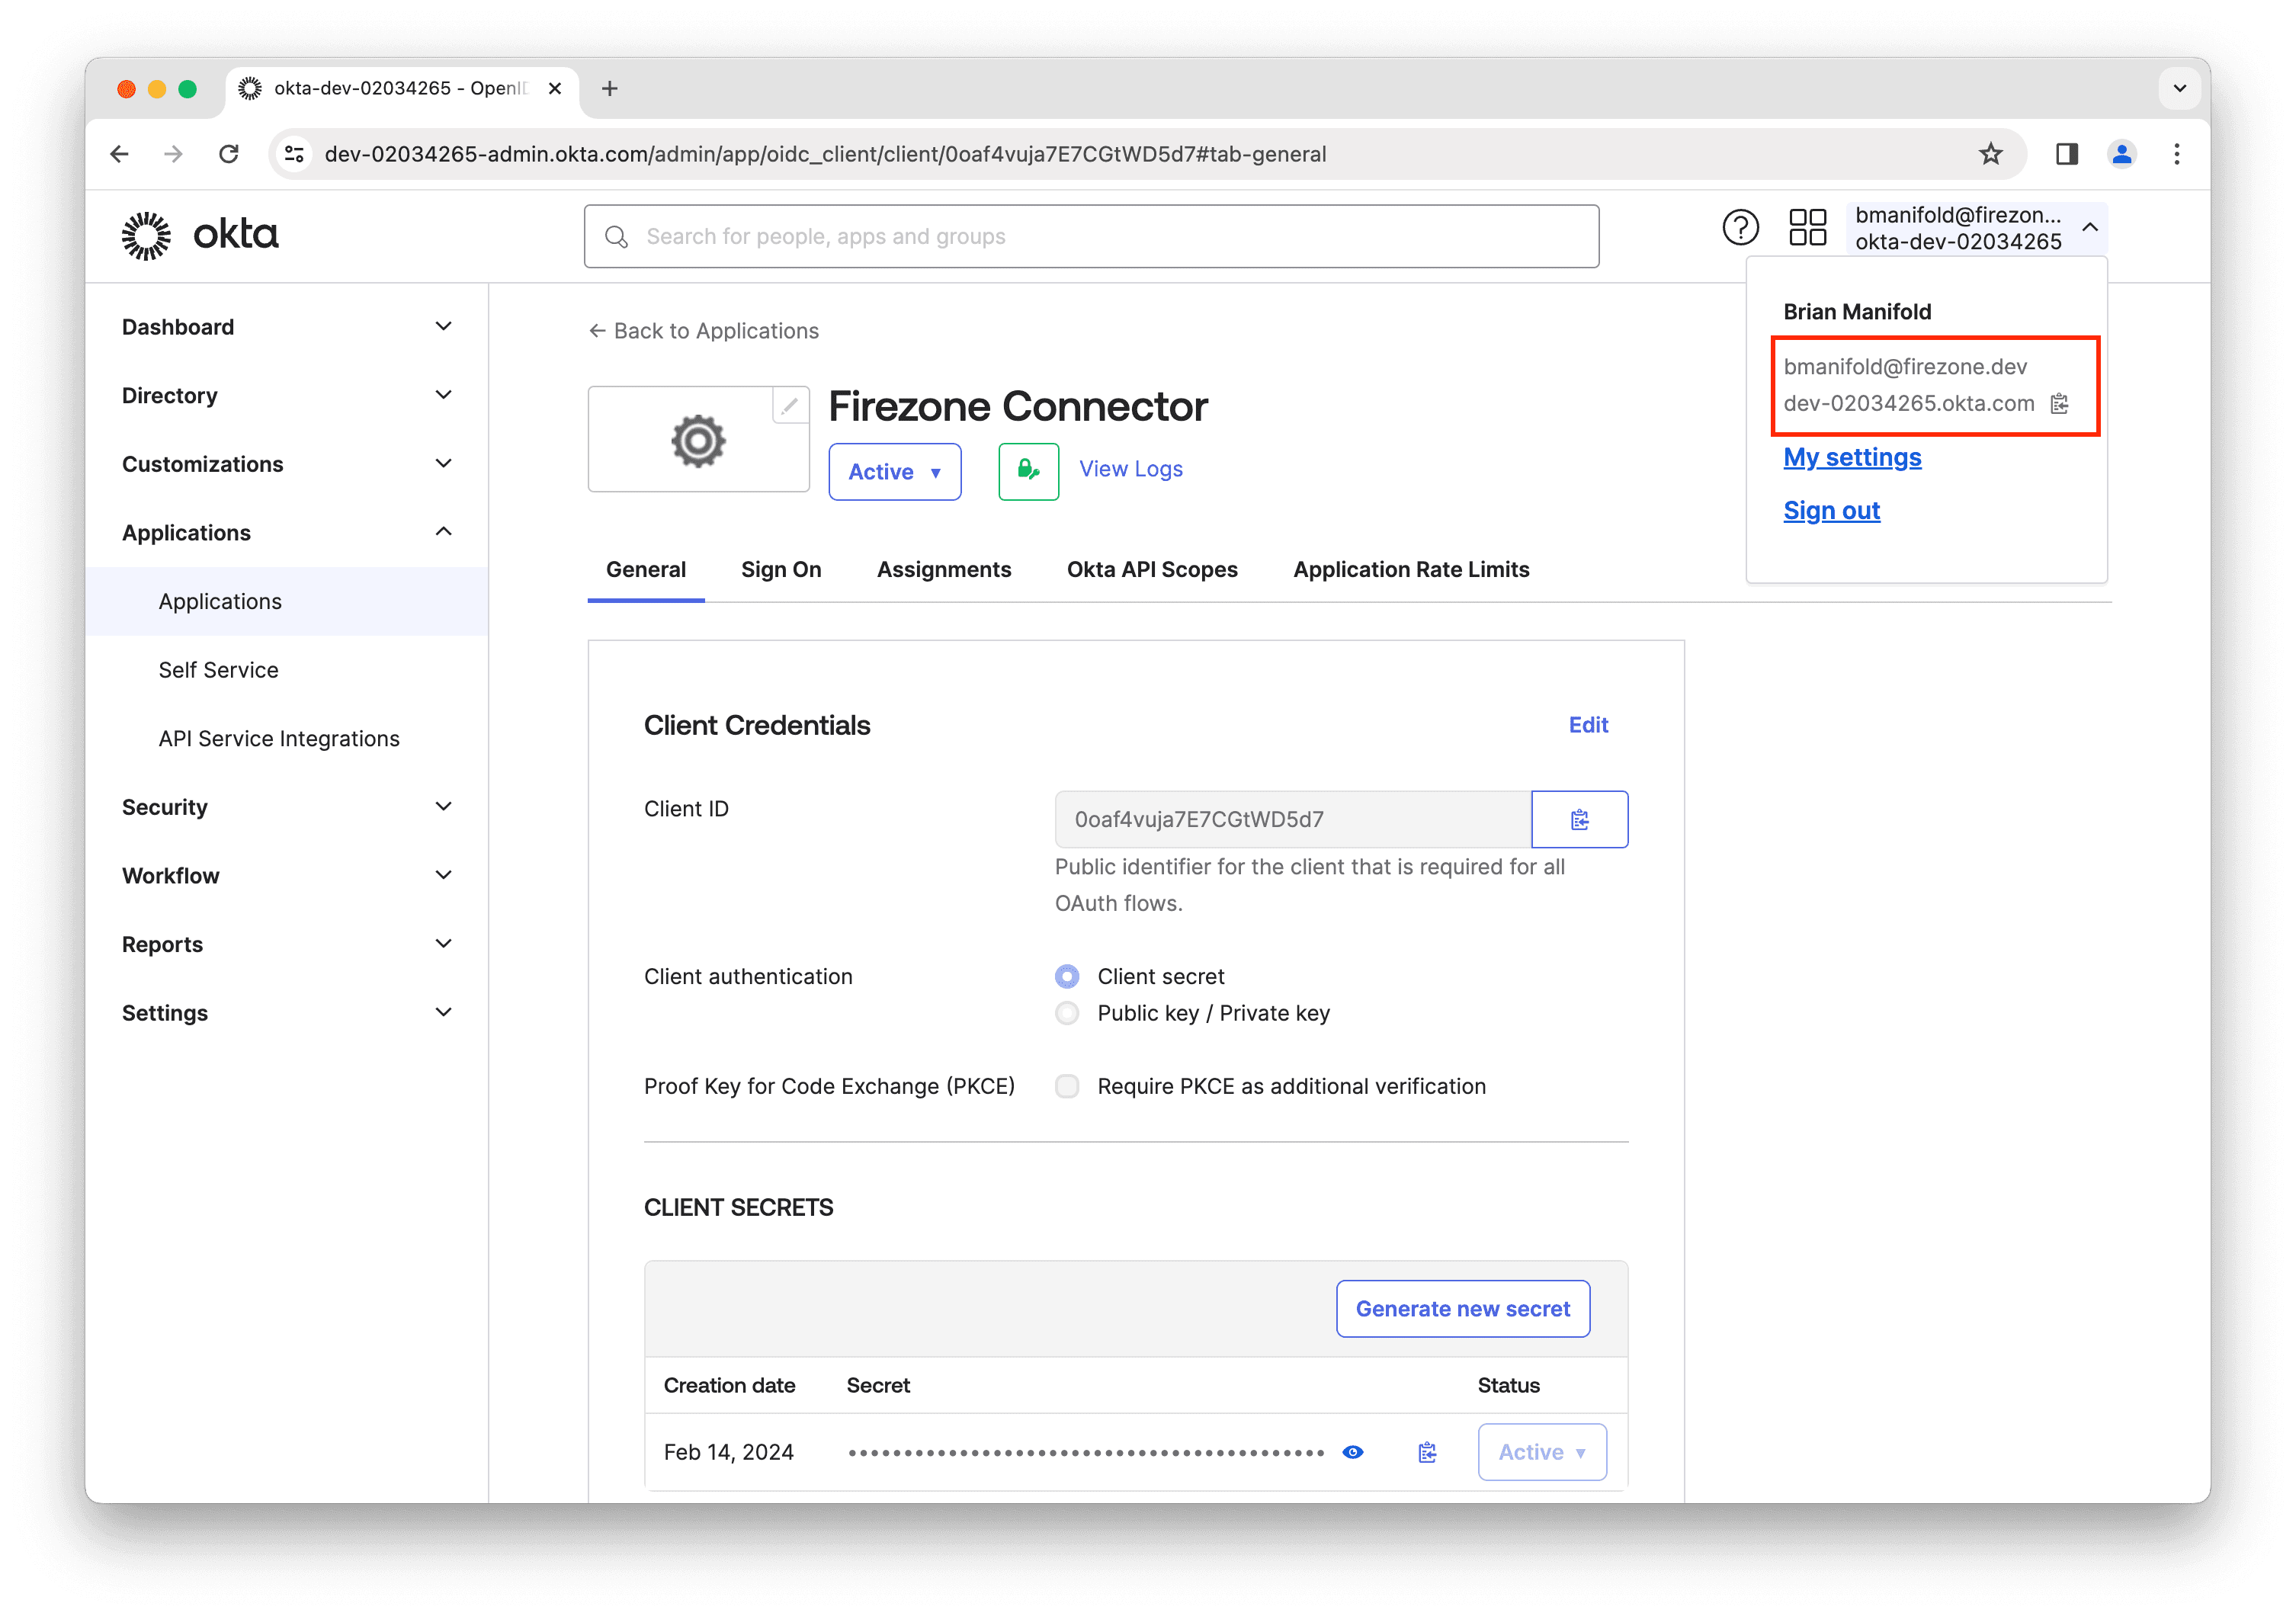
Task: Open the Active status dropdown for Firezone Connector
Action: coord(894,471)
